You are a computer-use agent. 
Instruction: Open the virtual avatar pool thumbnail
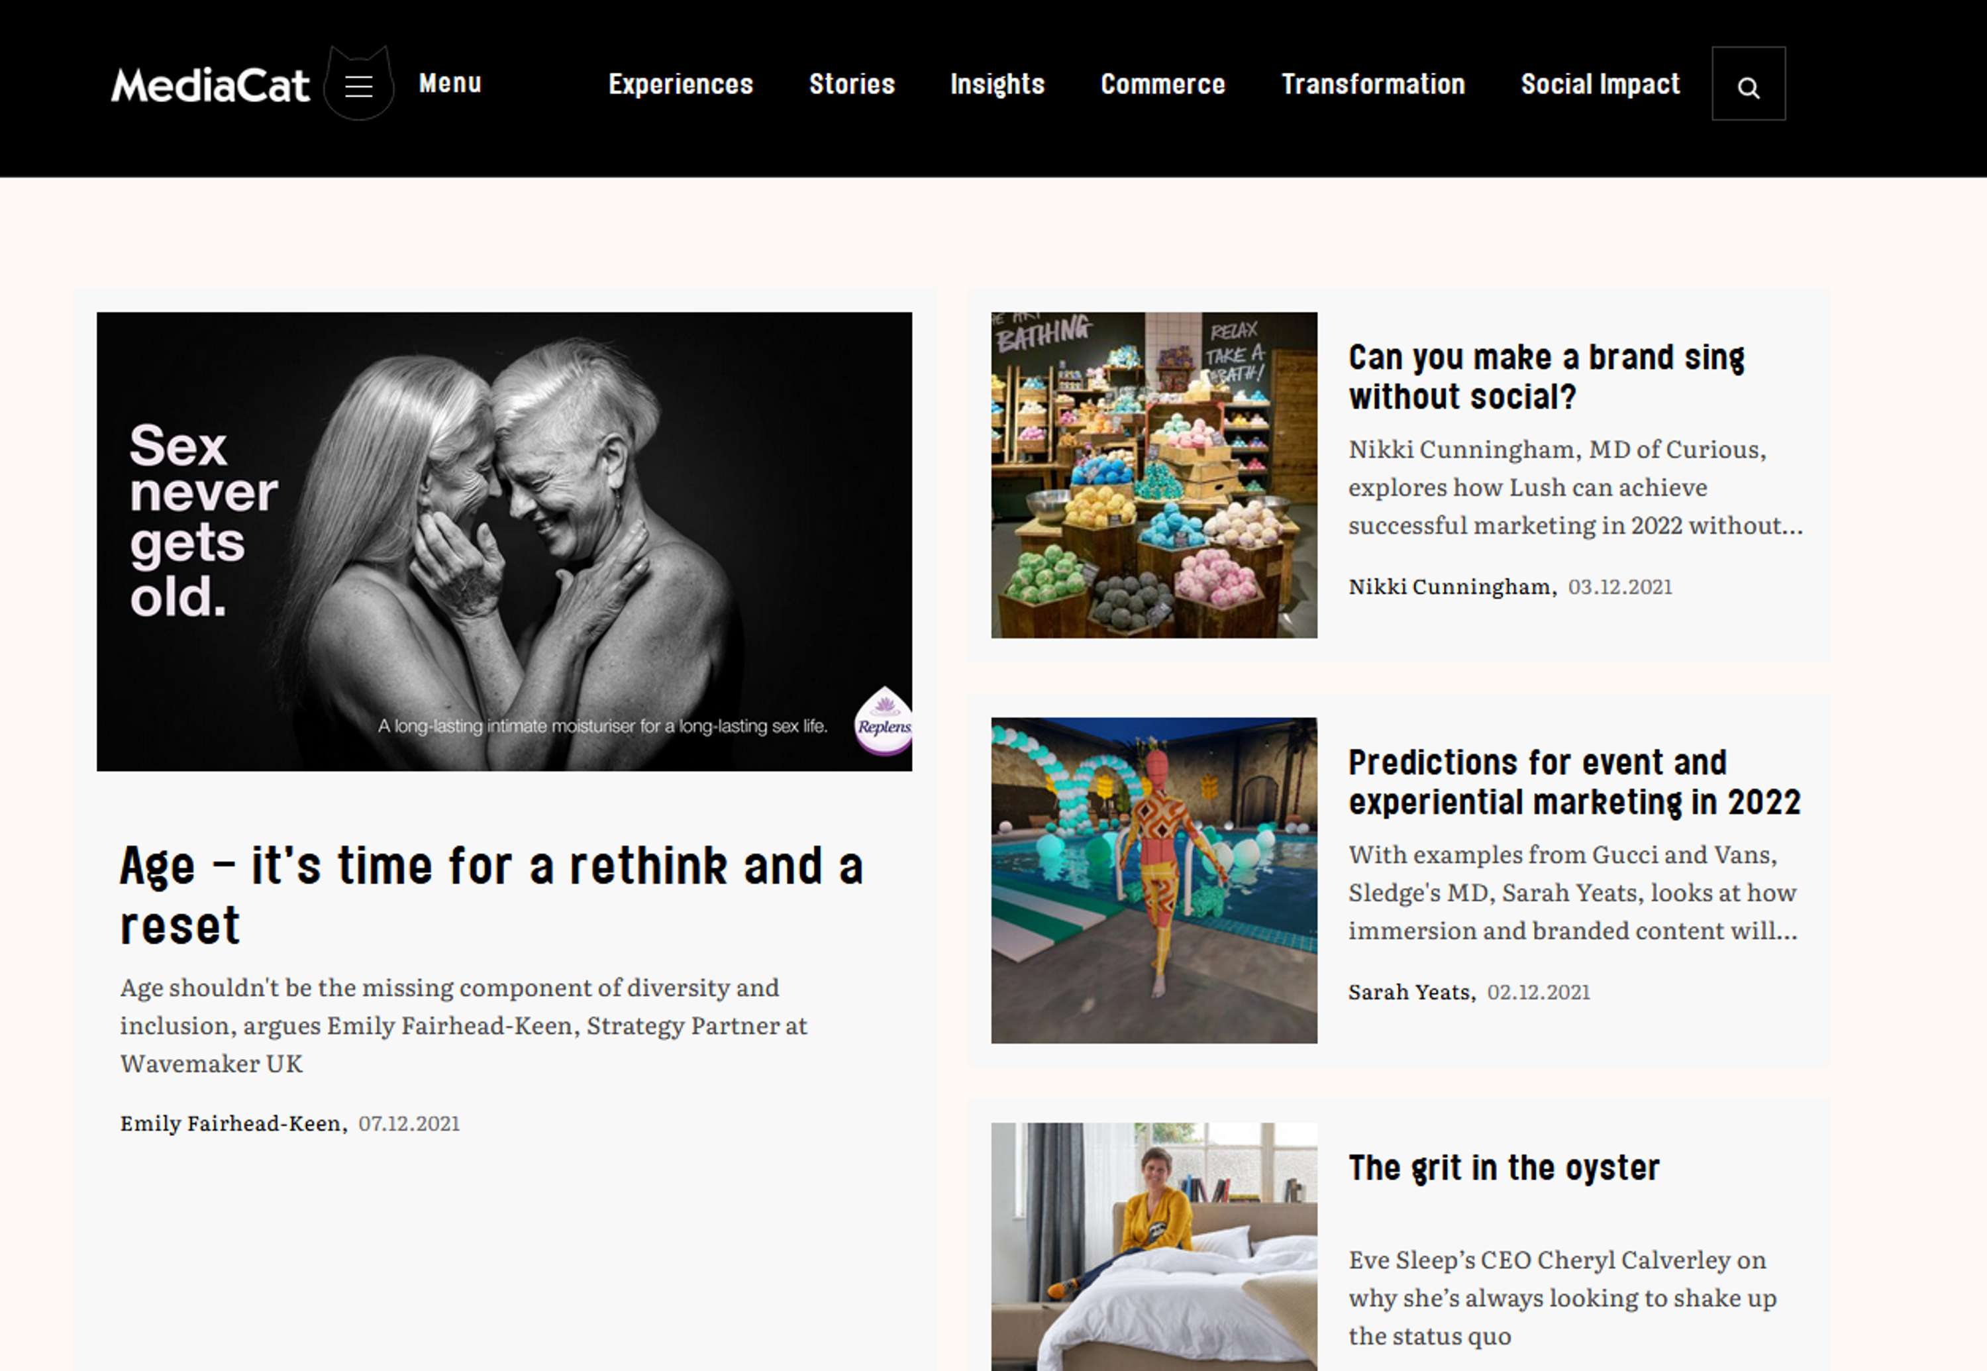pyautogui.click(x=1154, y=880)
